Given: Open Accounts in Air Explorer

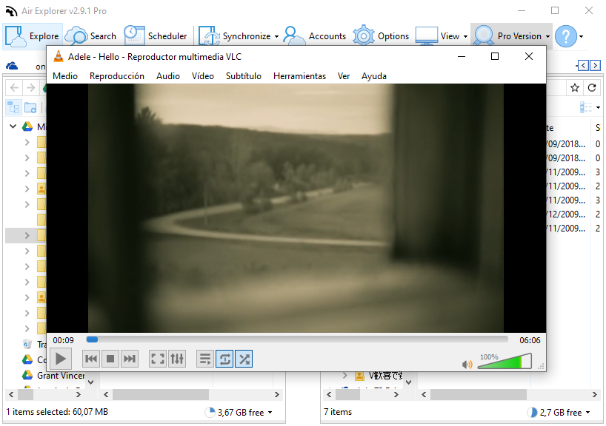Looking at the screenshot, I should 315,36.
